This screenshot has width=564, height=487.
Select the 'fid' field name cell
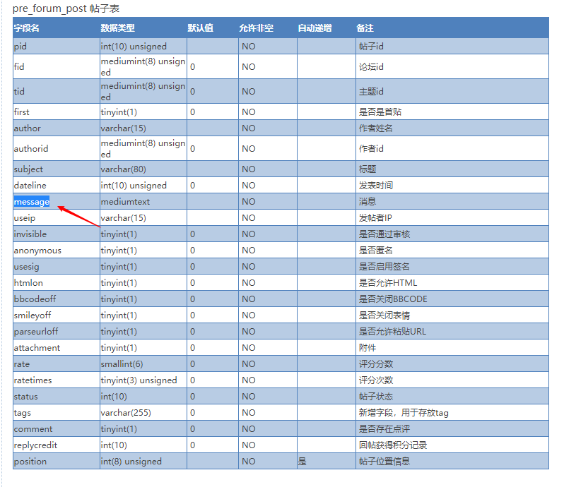coord(57,66)
